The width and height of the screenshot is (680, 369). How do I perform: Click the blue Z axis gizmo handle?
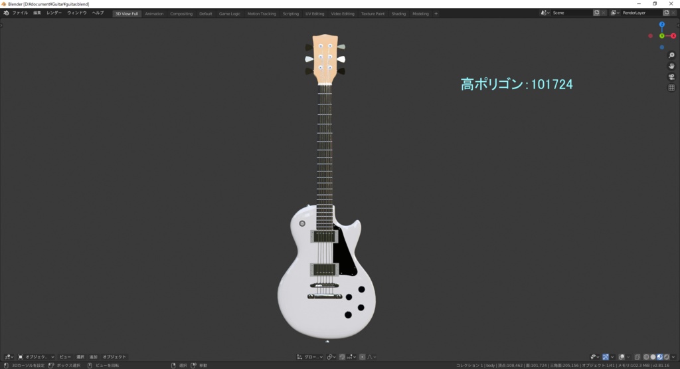662,25
